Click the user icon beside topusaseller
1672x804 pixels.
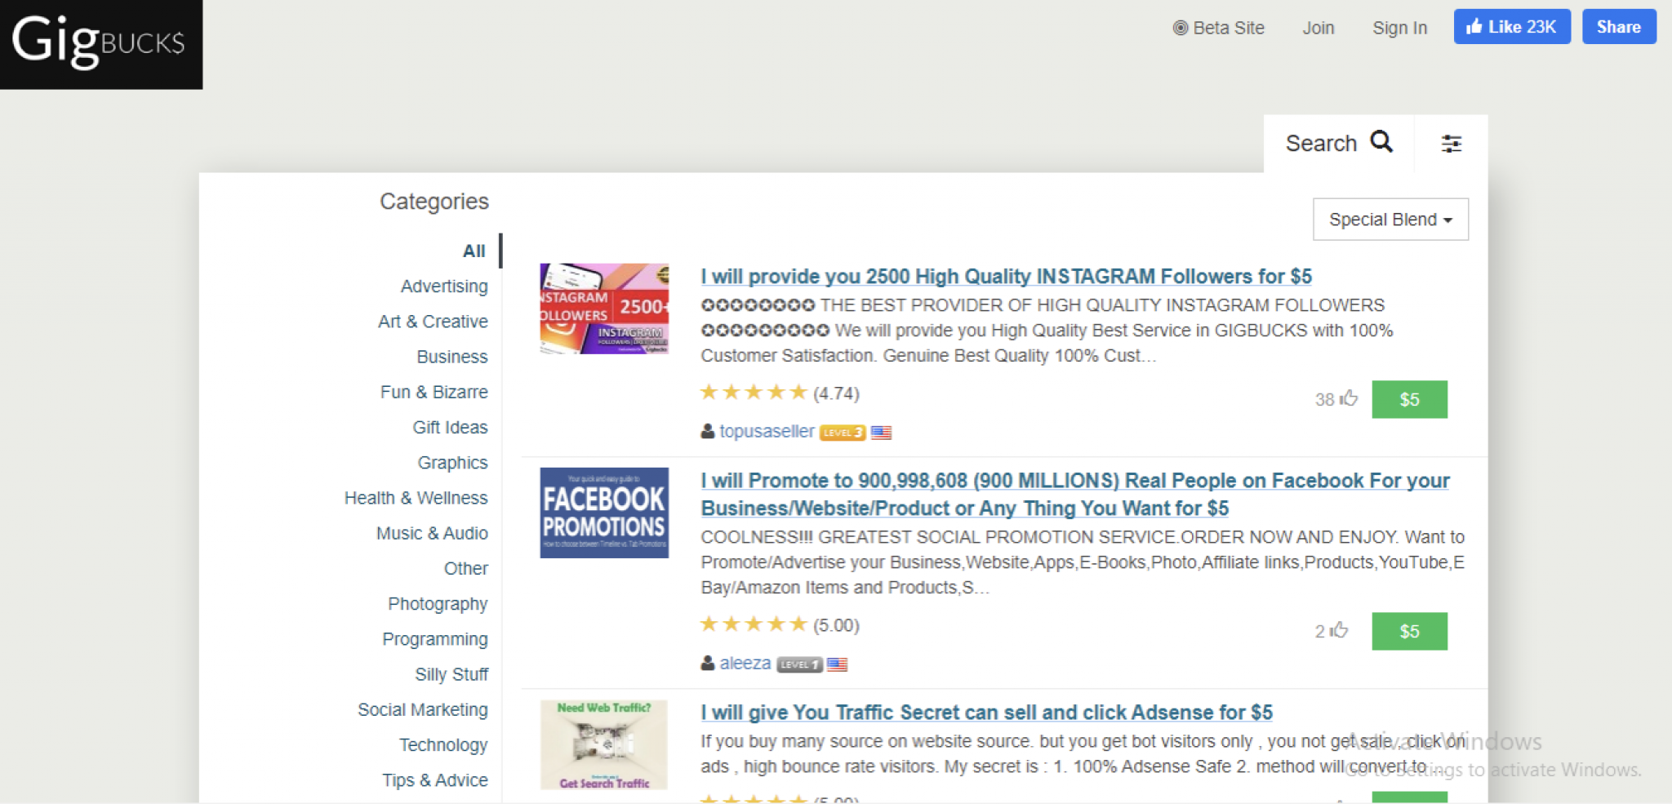(x=707, y=431)
